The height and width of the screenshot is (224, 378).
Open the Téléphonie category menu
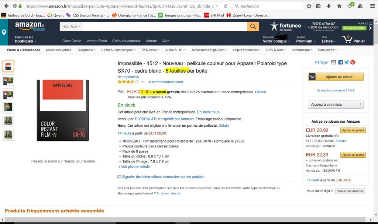point(86,50)
